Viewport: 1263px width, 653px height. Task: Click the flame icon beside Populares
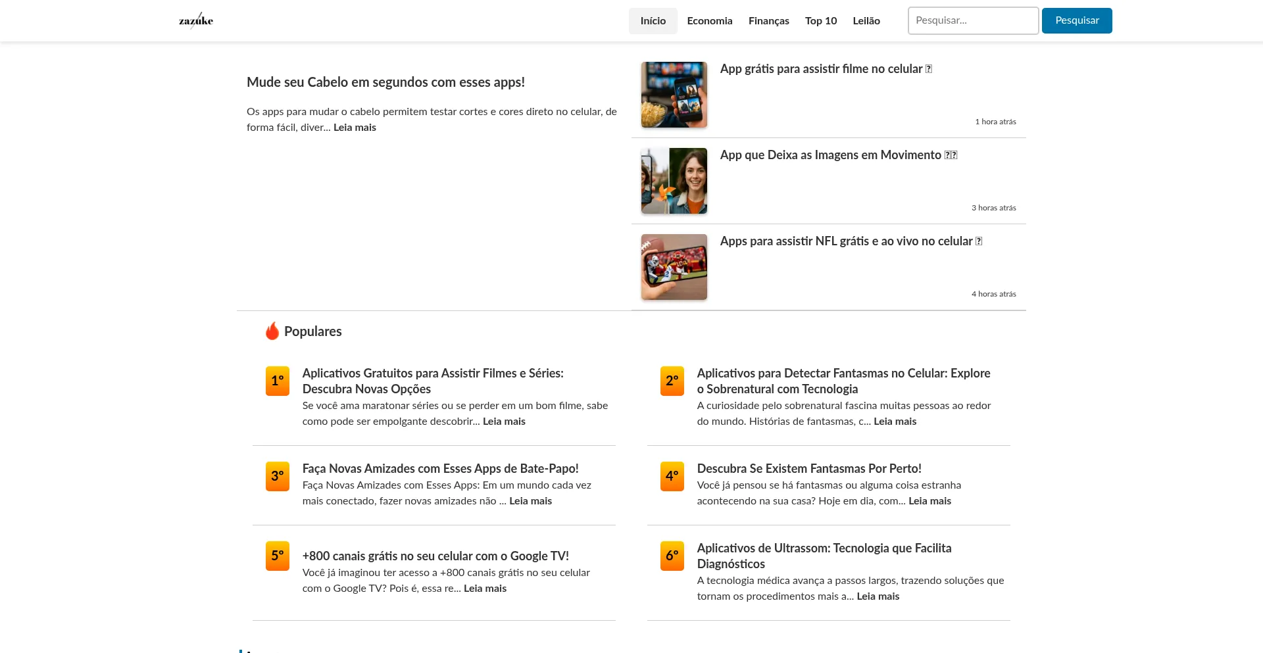pyautogui.click(x=272, y=331)
